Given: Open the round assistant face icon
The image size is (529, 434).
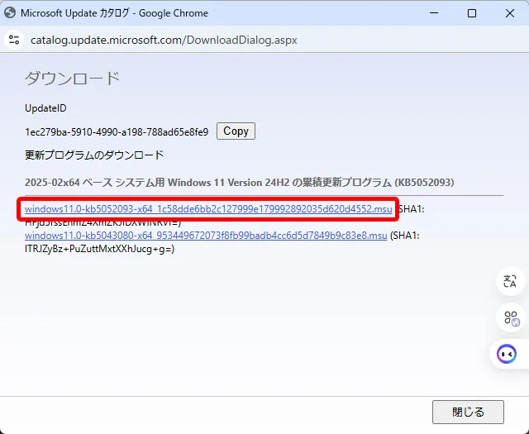Looking at the screenshot, I should click(507, 354).
